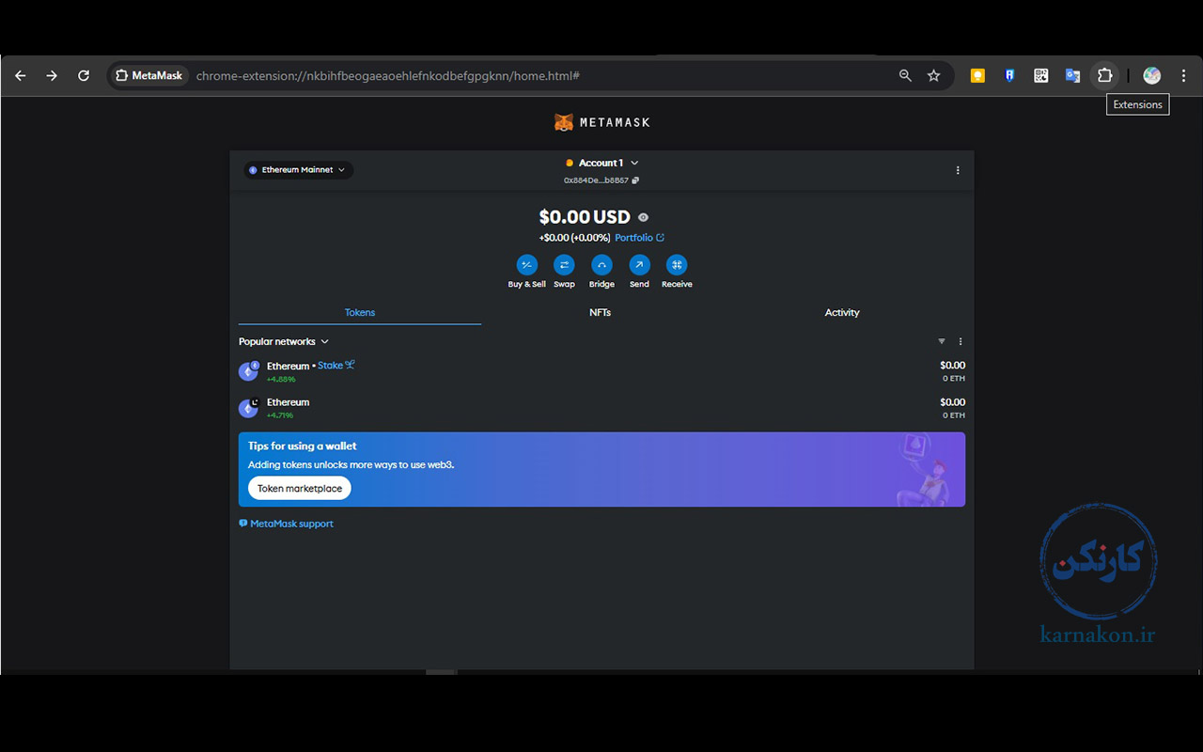Click the Tips for using a wallet banner
Viewport: 1203px width, 752px height.
point(601,470)
